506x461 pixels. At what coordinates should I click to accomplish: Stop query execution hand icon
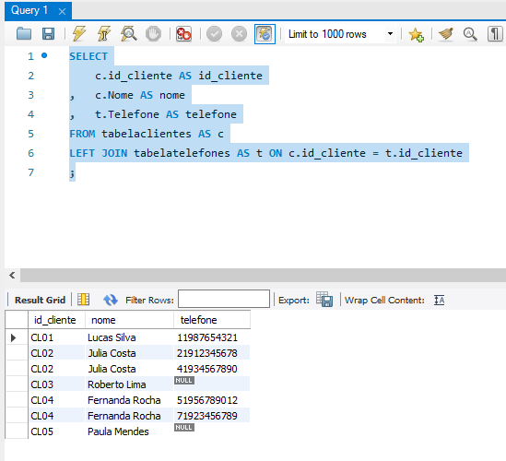153,33
